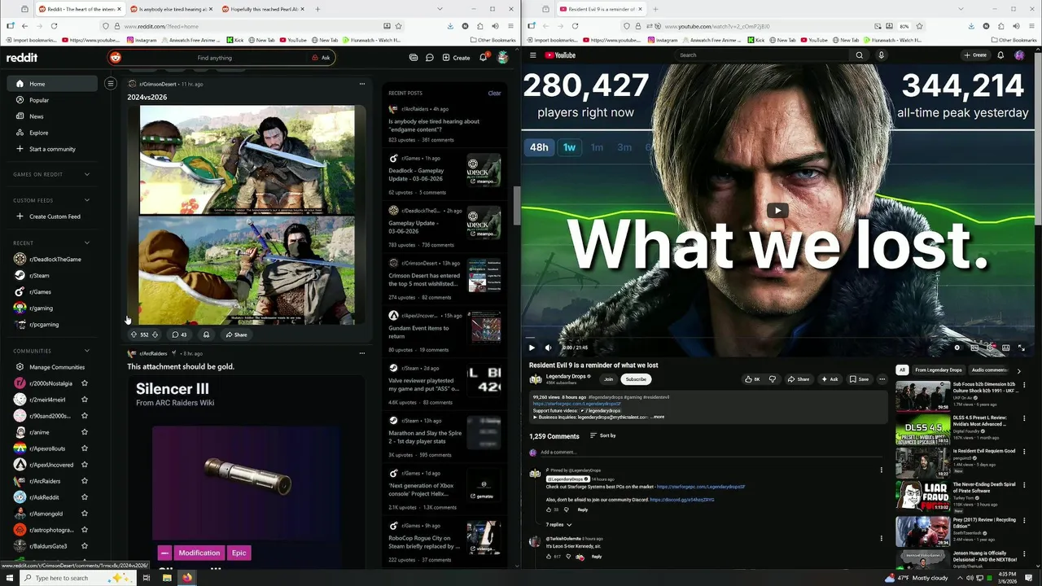1042x586 pixels.
Task: Collapse the Communities section
Action: click(x=87, y=351)
